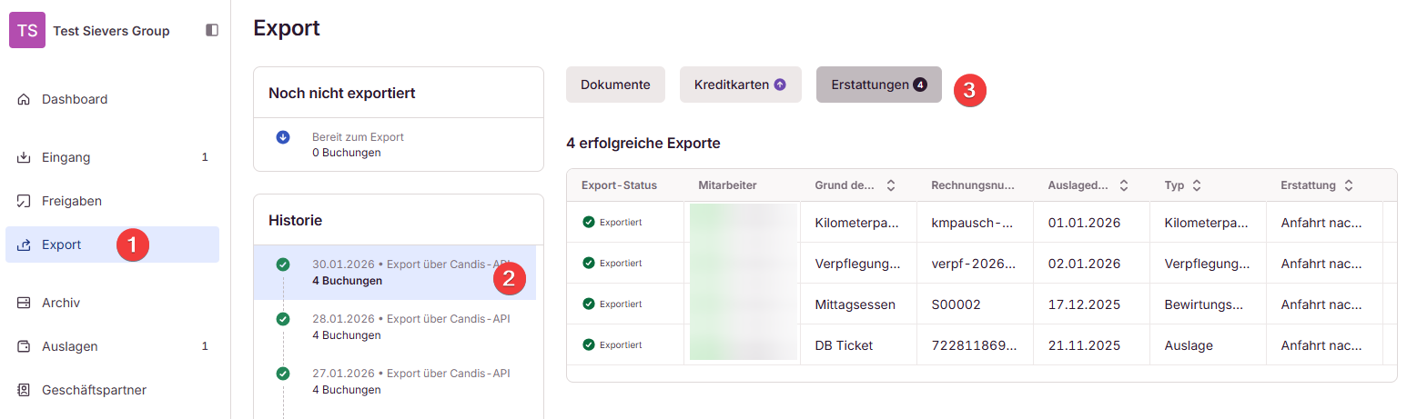Click the Geschäftspartner contacts icon
This screenshot has height=419, width=1417.
pos(25,390)
